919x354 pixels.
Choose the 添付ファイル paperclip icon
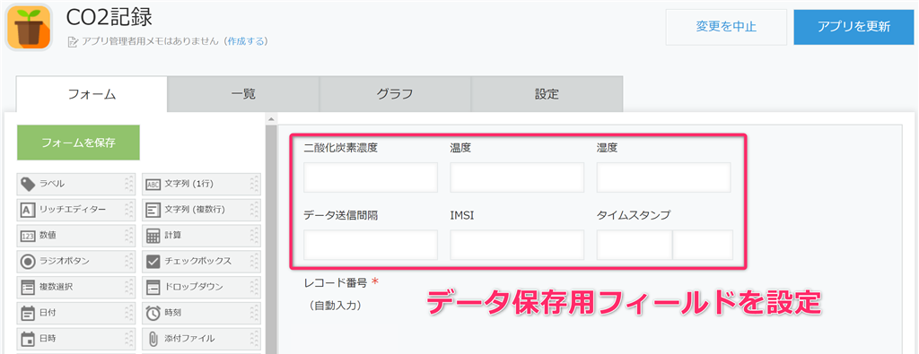tap(153, 338)
